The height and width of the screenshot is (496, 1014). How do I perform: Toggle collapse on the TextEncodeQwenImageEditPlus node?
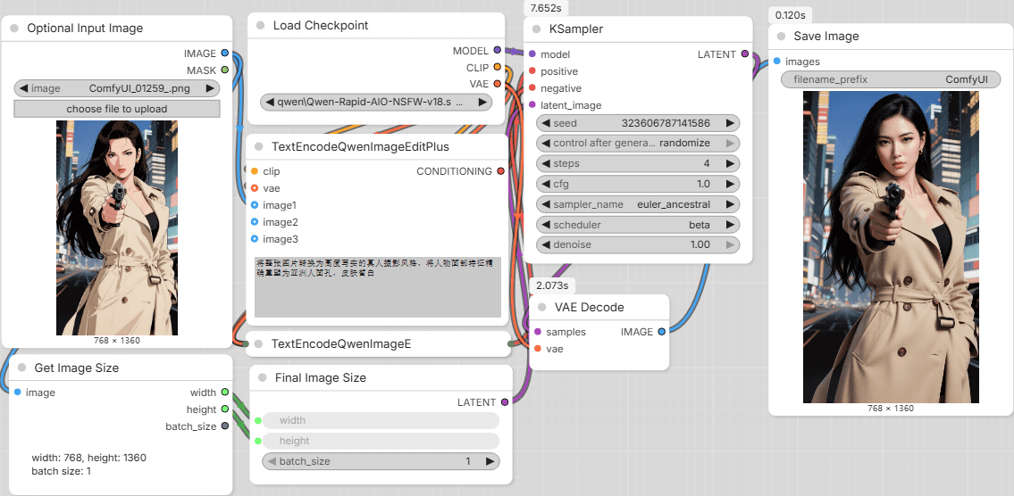point(258,146)
